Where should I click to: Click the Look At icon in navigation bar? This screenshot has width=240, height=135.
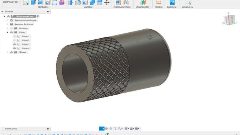[106, 129]
